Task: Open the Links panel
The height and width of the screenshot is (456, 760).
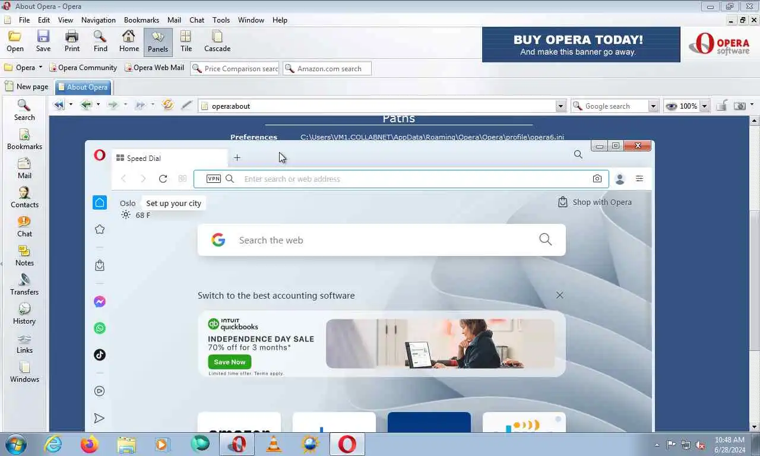Action: tap(24, 343)
